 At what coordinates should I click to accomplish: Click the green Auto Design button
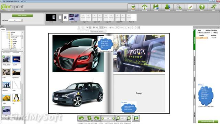(x=22, y=15)
